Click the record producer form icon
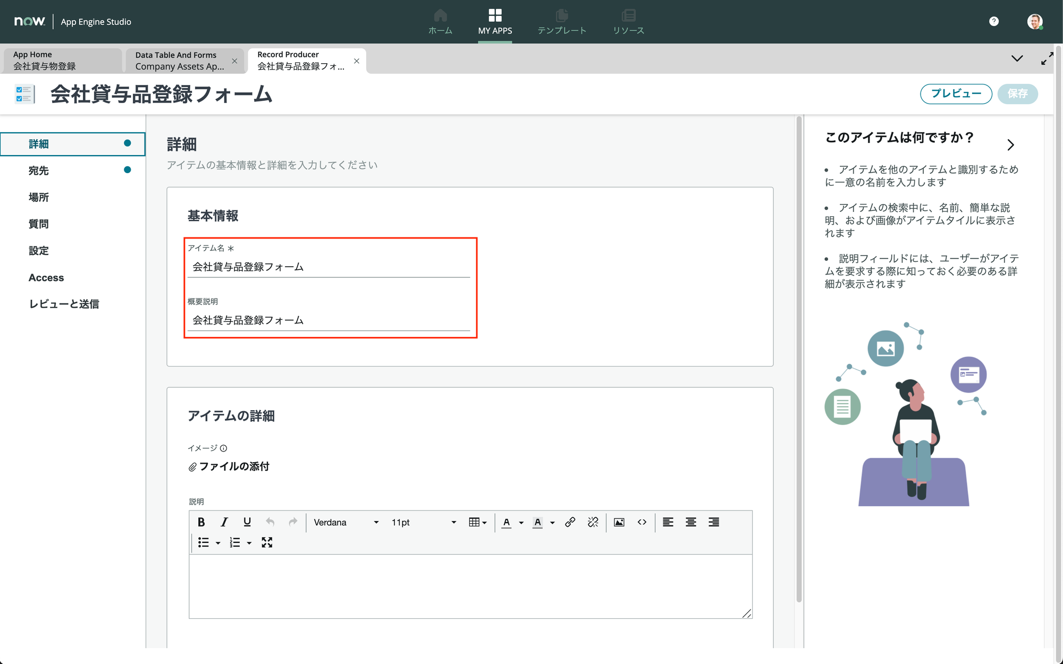The image size is (1063, 664). tap(25, 94)
